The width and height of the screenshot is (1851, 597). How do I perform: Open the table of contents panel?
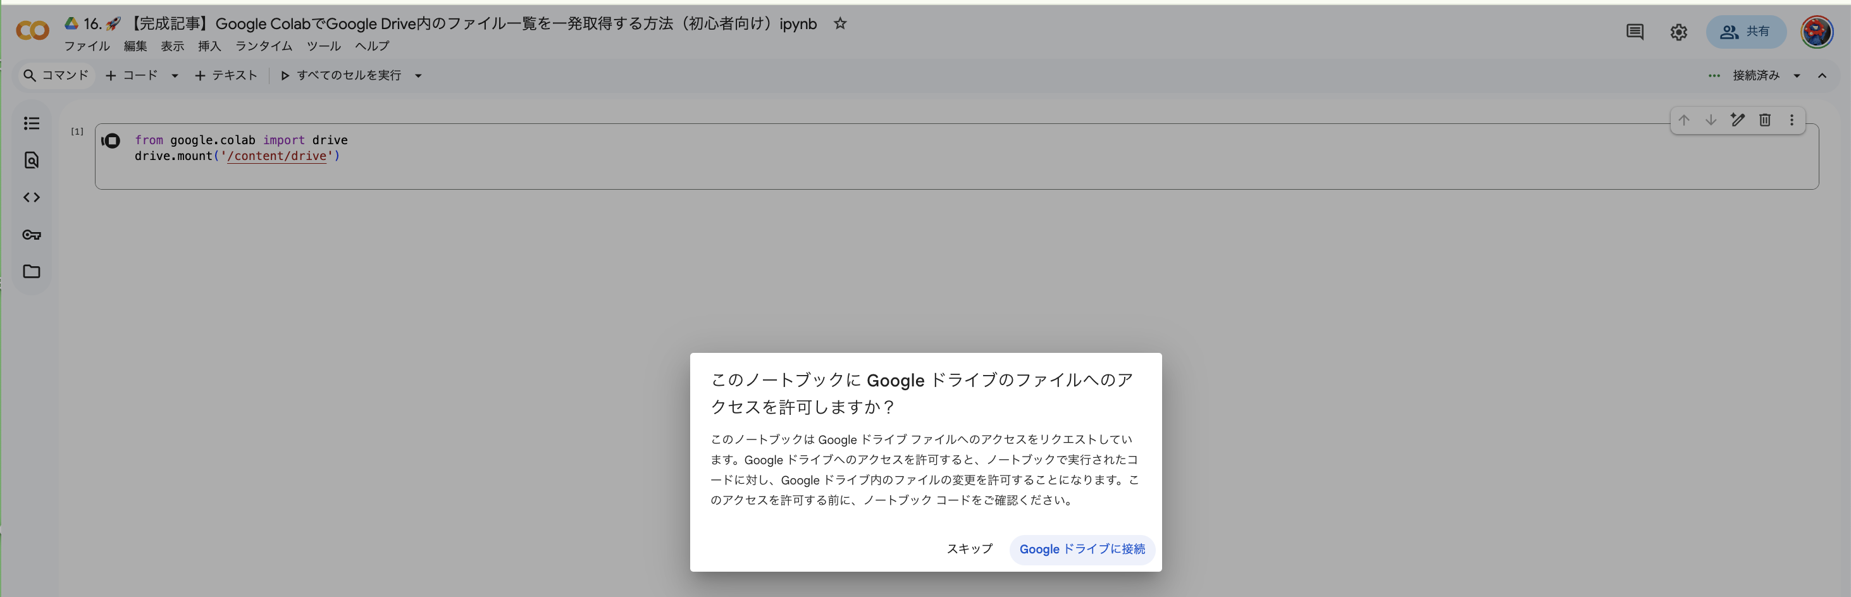pos(32,123)
